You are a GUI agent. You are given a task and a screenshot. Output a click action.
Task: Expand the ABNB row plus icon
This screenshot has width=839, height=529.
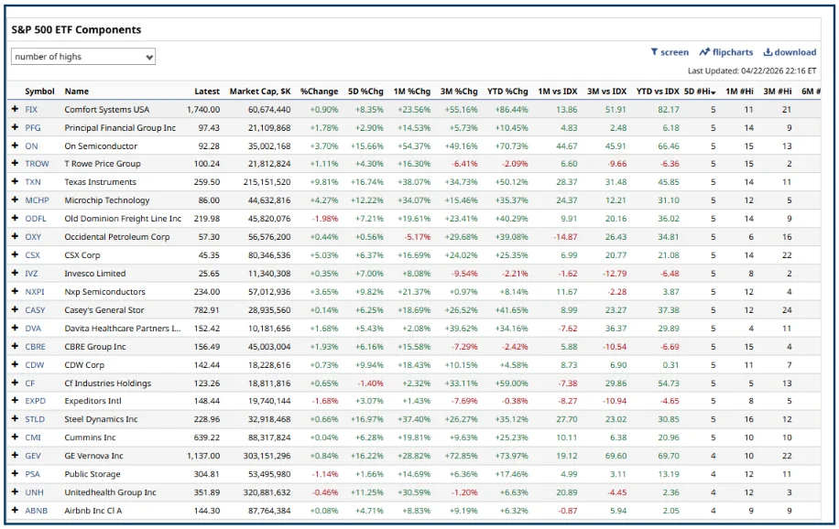coord(15,511)
